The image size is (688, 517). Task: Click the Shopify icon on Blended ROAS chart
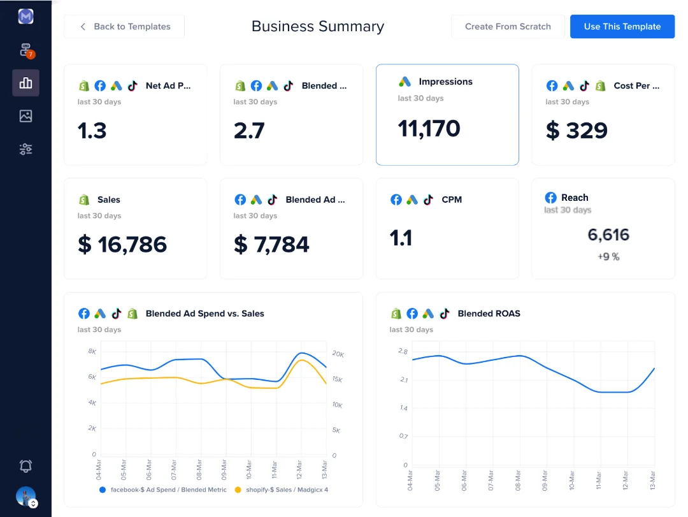tap(396, 314)
